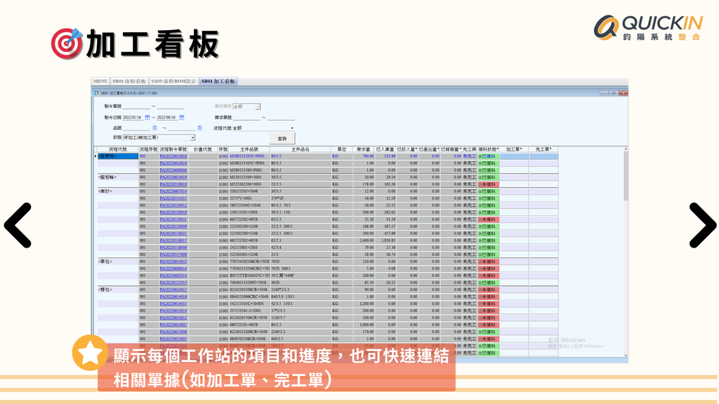Open work order link PA20220614018
Viewport: 719px width, 404px height.
[174, 163]
